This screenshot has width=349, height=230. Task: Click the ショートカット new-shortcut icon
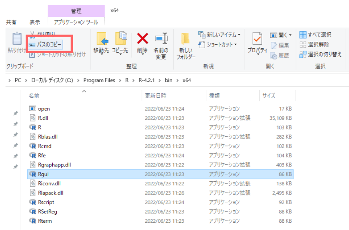[x=201, y=45]
